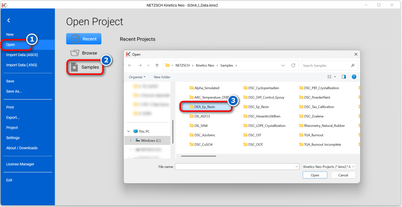Click the Samples star document icon
Image resolution: width=402 pixels, height=207 pixels.
click(74, 67)
